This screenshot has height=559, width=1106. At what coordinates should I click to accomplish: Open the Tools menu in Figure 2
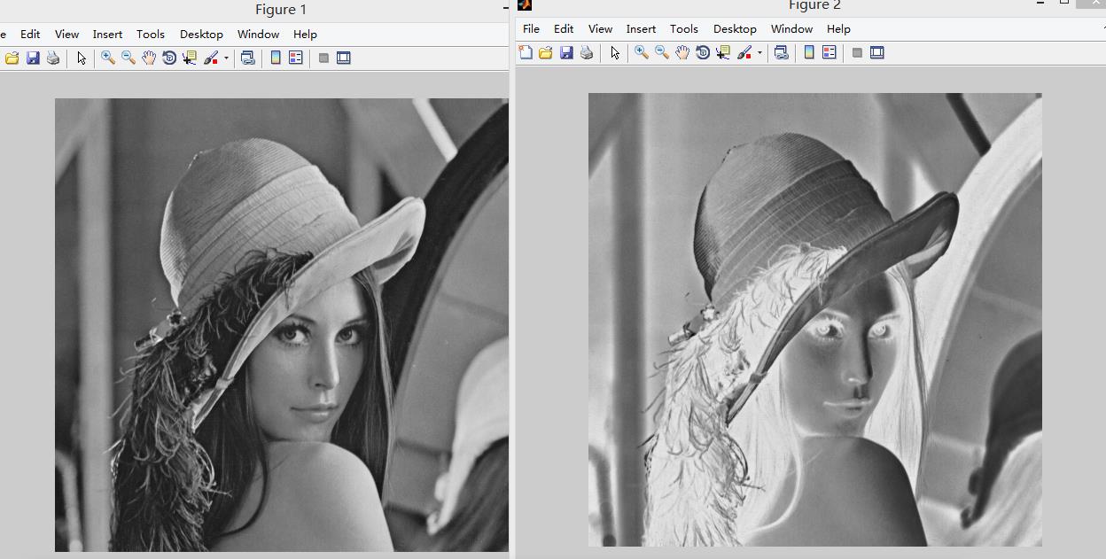(x=684, y=28)
